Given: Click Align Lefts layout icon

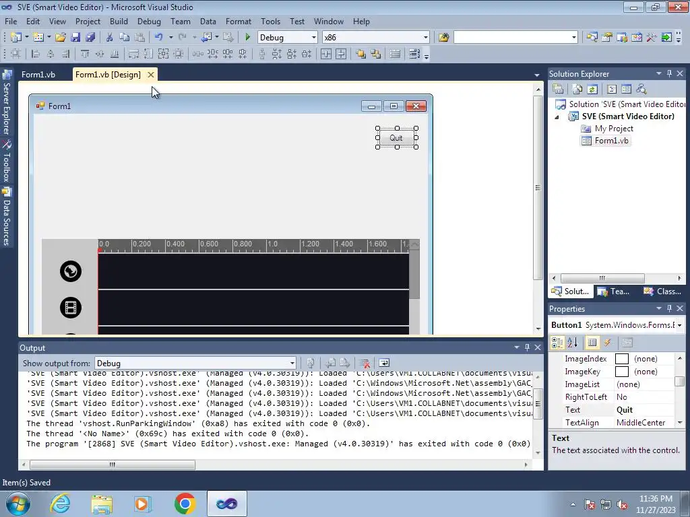Looking at the screenshot, I should tap(36, 54).
